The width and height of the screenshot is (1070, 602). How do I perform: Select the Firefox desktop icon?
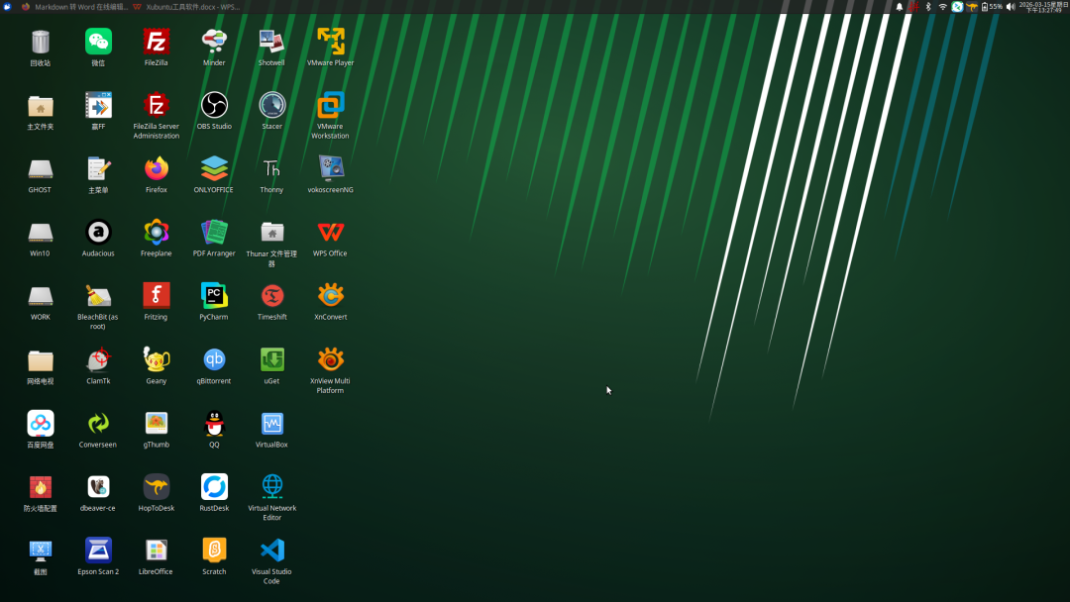click(157, 175)
